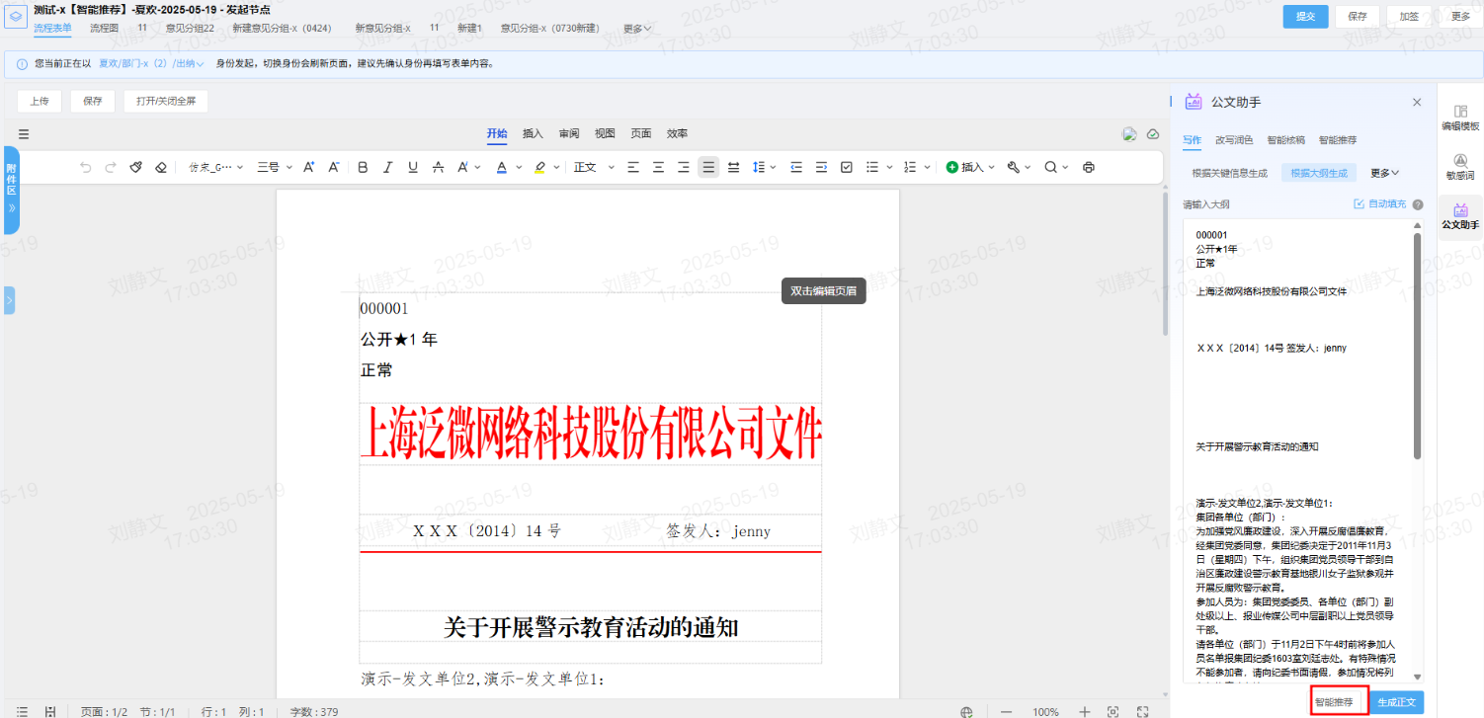Click the 生成正文 button
The image size is (1484, 718).
1396,702
